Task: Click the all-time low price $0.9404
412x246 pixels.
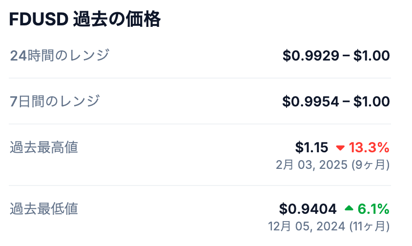Action: coord(308,209)
